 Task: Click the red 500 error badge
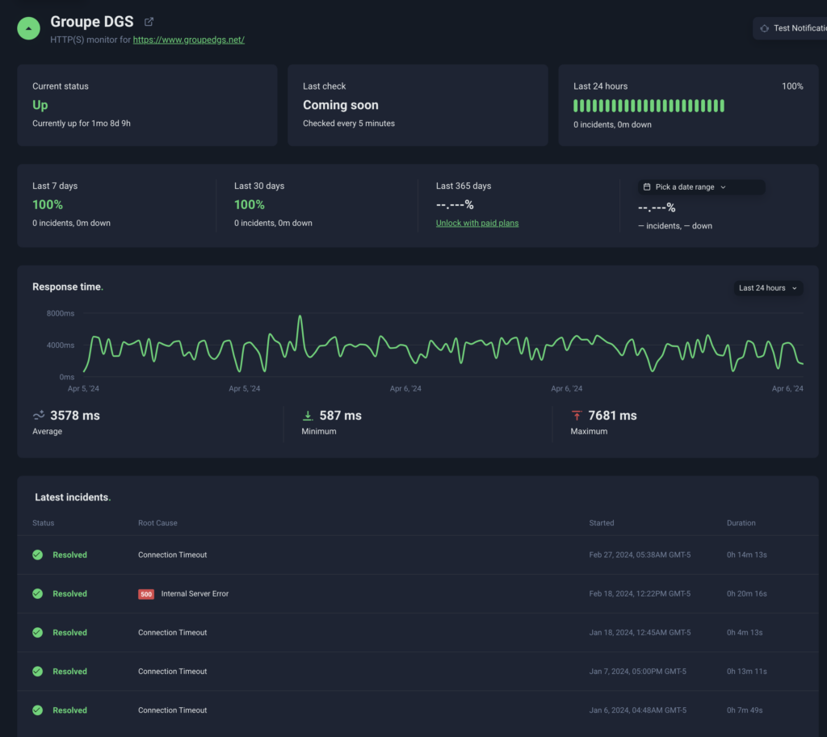click(146, 594)
